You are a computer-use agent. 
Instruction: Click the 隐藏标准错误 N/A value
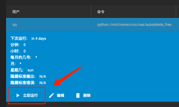tap(43, 83)
